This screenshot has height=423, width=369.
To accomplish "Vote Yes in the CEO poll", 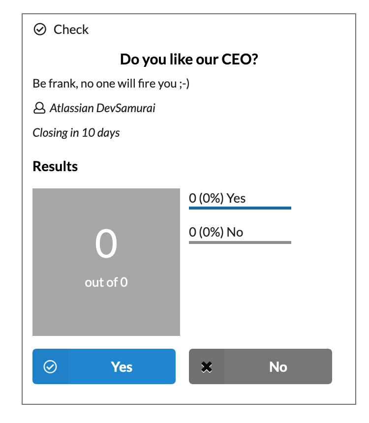I will coord(122,367).
